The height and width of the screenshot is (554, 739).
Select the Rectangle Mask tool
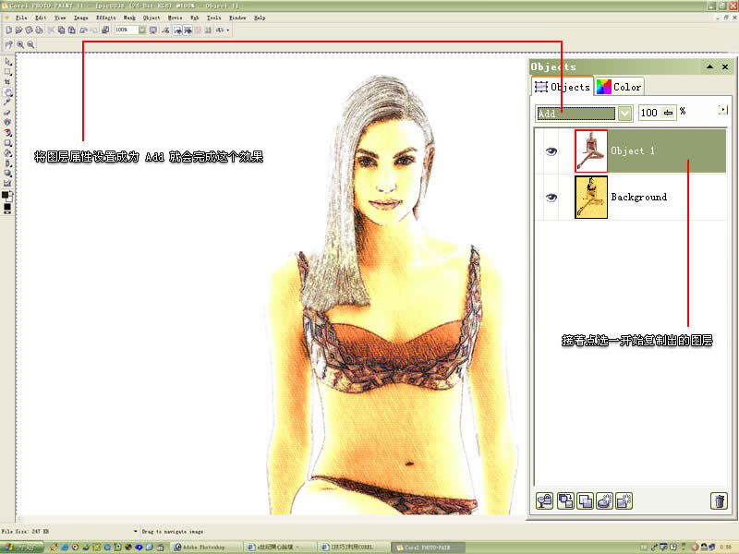click(7, 72)
